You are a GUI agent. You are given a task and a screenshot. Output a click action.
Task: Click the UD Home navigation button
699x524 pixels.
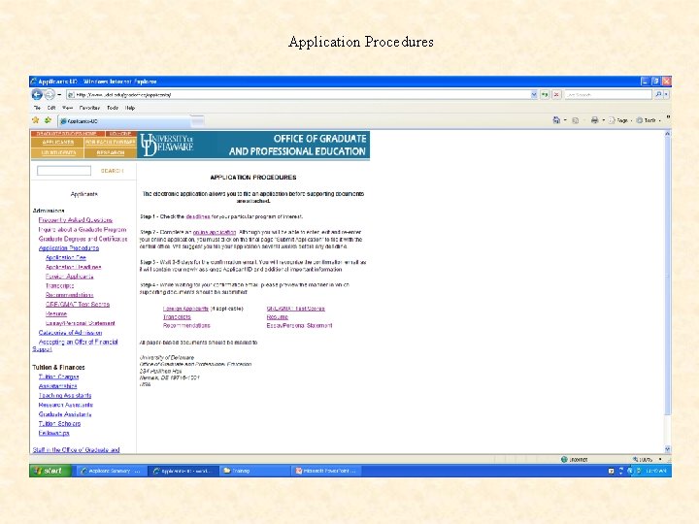click(x=120, y=134)
